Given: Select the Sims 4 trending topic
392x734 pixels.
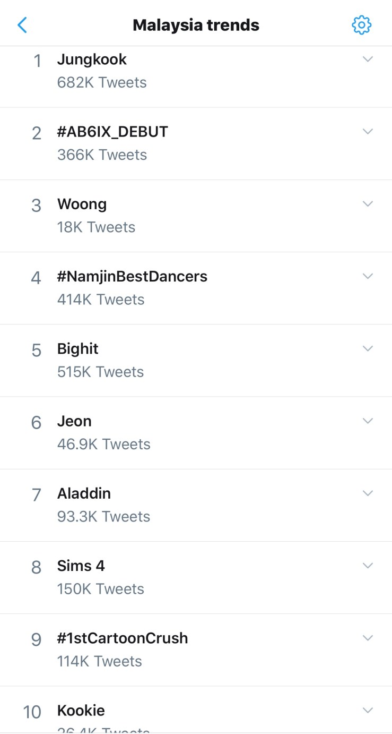Looking at the screenshot, I should (x=81, y=566).
